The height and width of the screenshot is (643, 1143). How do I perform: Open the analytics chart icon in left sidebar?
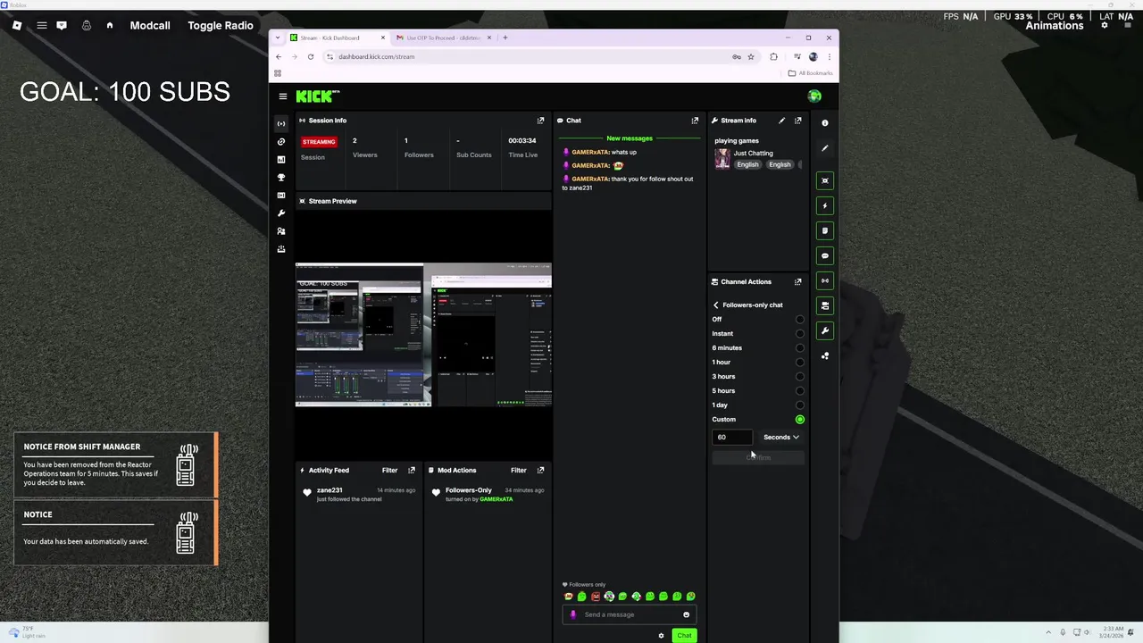tap(281, 159)
